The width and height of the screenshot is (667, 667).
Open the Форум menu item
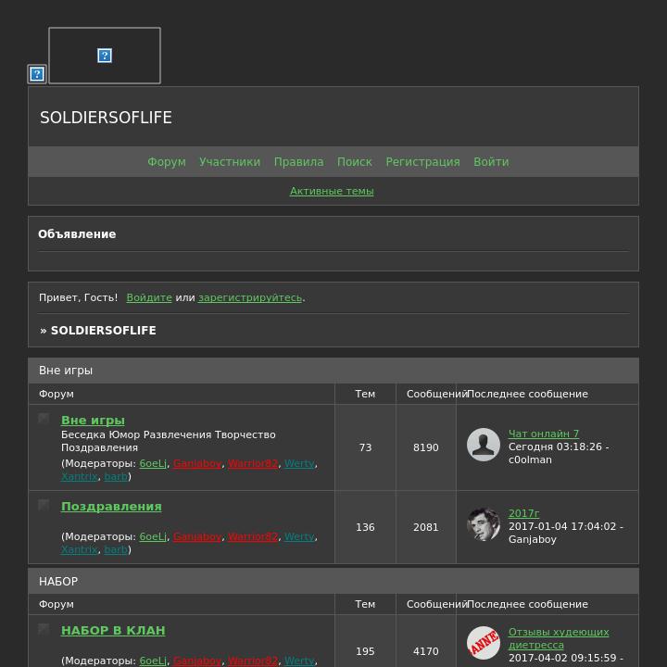point(167,162)
